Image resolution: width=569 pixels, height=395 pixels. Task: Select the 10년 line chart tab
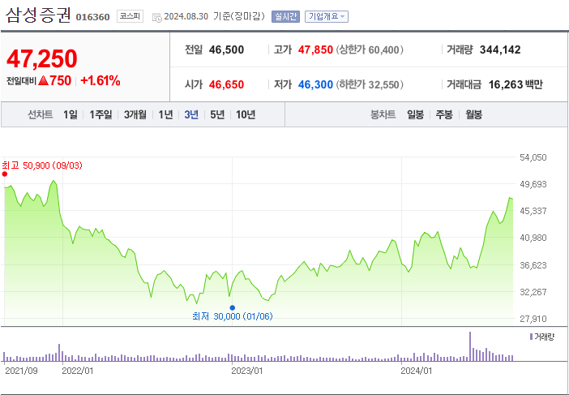point(246,114)
